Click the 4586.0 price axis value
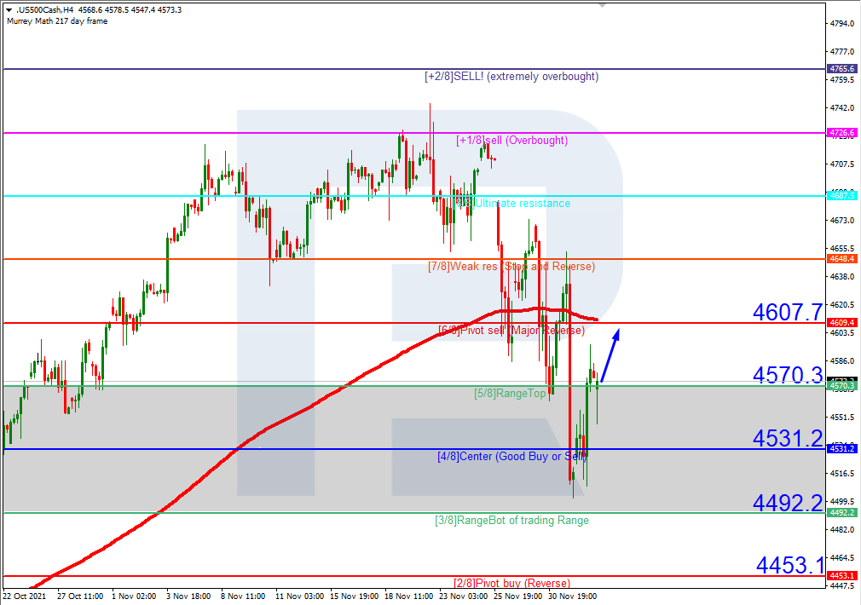Viewport: 861px width, 605px height. click(842, 360)
